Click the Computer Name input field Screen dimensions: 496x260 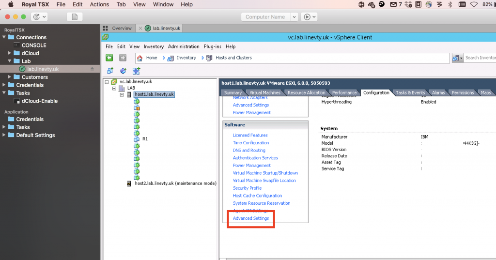click(x=266, y=17)
